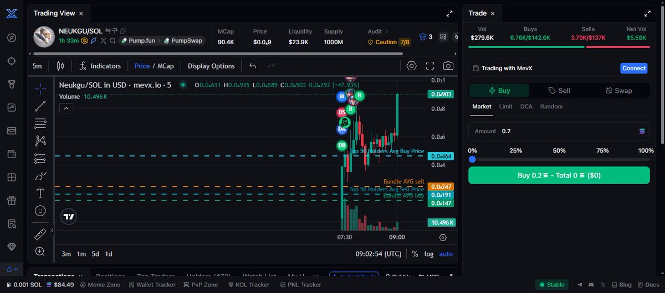Click the Buy 0.2 Total button
The height and width of the screenshot is (293, 665).
(559, 175)
